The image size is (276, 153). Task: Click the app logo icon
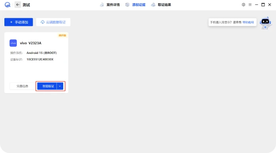click(8, 5)
